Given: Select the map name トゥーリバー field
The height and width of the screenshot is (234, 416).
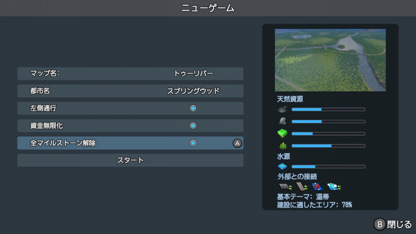Looking at the screenshot, I should [130, 74].
